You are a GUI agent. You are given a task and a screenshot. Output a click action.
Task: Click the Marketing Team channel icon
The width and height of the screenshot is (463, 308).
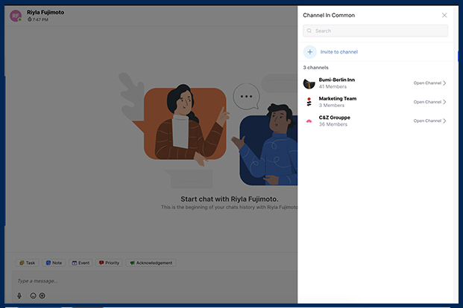(309, 102)
